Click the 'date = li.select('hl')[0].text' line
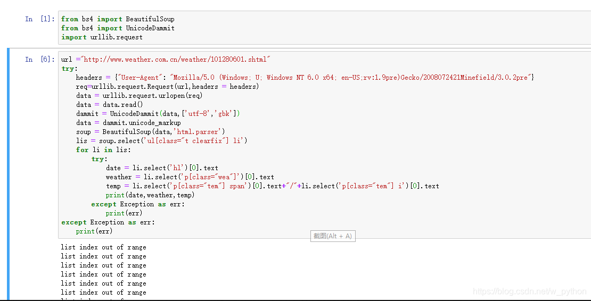 click(x=162, y=168)
